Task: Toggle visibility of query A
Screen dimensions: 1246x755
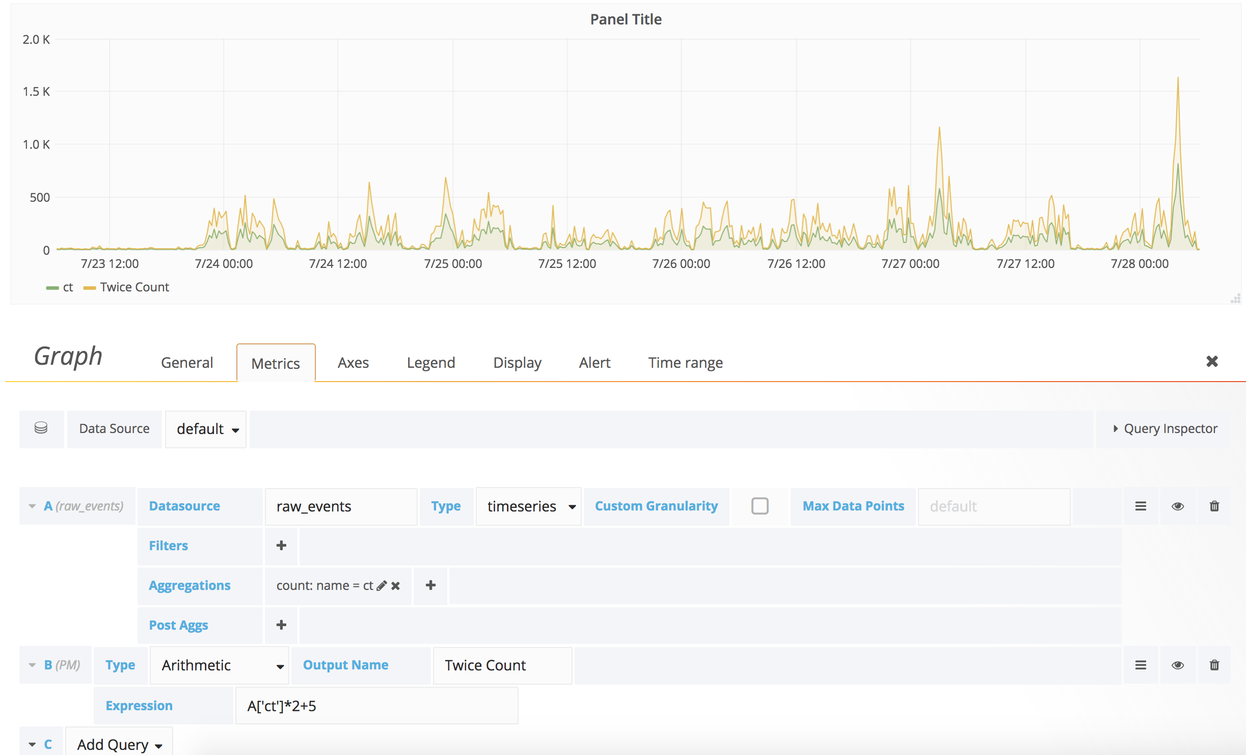Action: tap(1177, 506)
